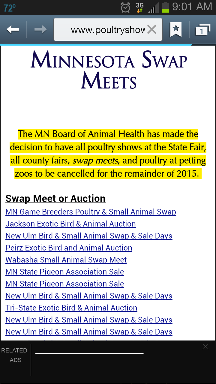The height and width of the screenshot is (384, 216).
Task: Open Peirz Exotic Bird and Animal Auction
Action: point(69,248)
